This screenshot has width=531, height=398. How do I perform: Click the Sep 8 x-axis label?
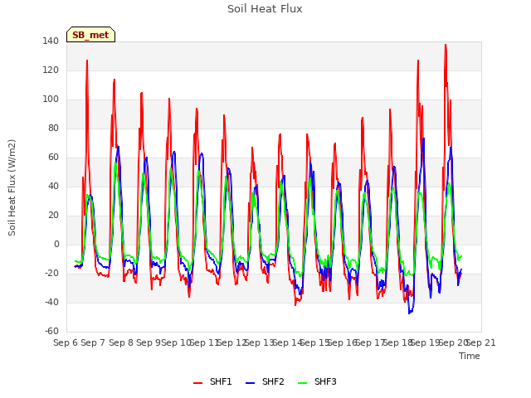(x=121, y=342)
